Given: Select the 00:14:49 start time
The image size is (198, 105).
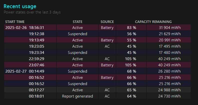Looking at the screenshot, I should 36,71.
